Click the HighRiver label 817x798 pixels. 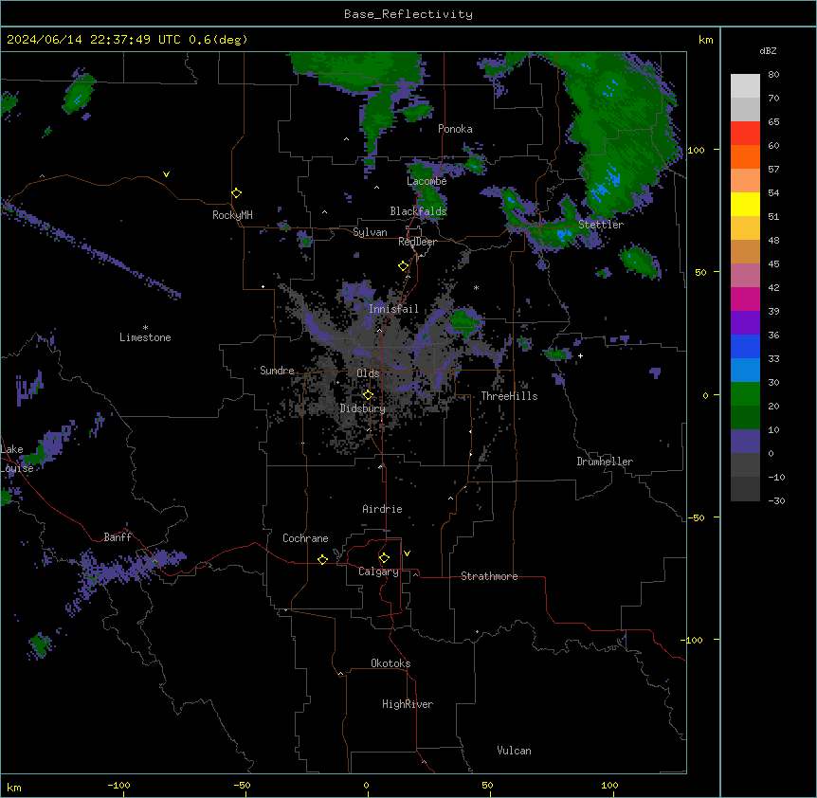tap(408, 704)
